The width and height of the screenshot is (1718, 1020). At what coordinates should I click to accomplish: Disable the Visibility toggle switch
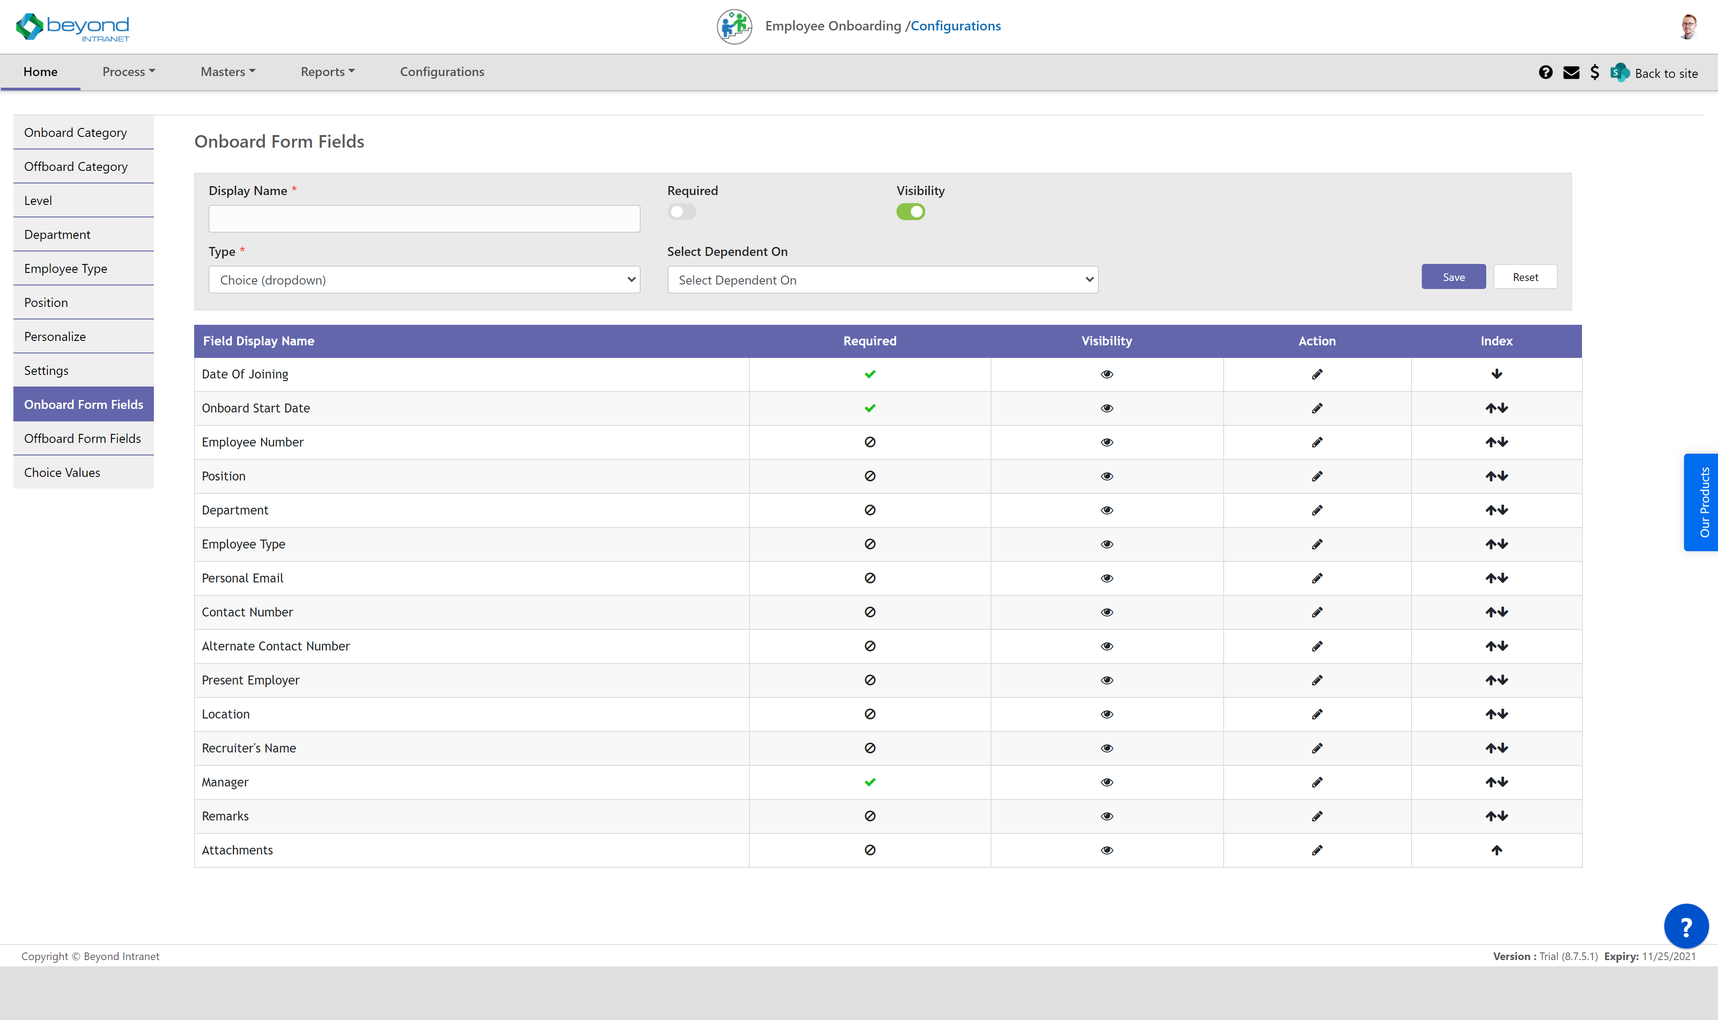(911, 212)
